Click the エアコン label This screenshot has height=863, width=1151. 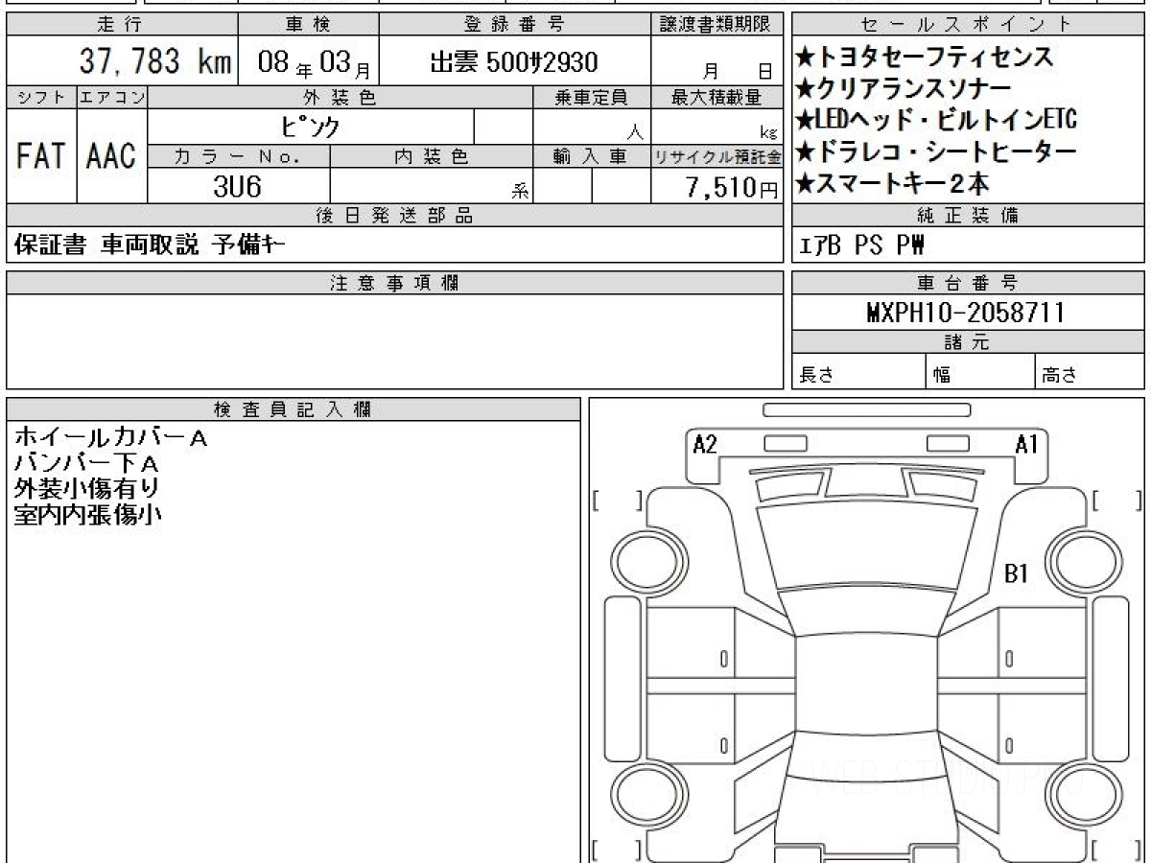(x=112, y=97)
